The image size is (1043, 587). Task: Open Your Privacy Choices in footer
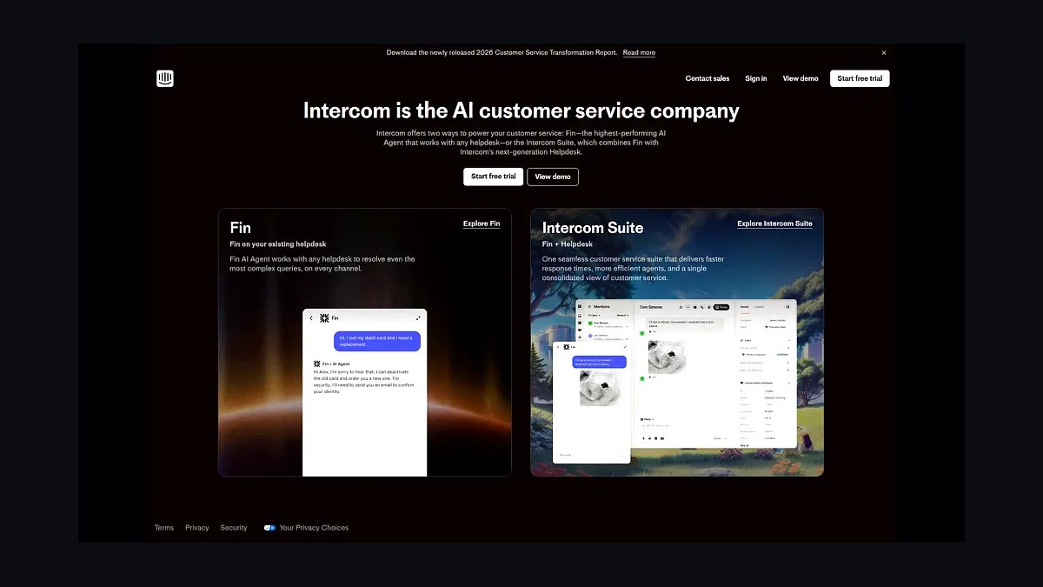(x=314, y=528)
